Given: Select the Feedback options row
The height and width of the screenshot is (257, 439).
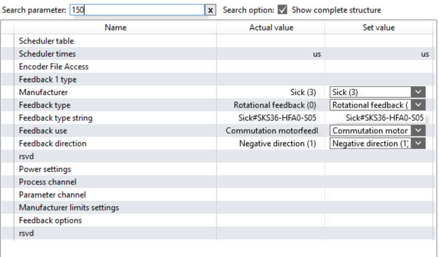Looking at the screenshot, I should (x=50, y=220).
